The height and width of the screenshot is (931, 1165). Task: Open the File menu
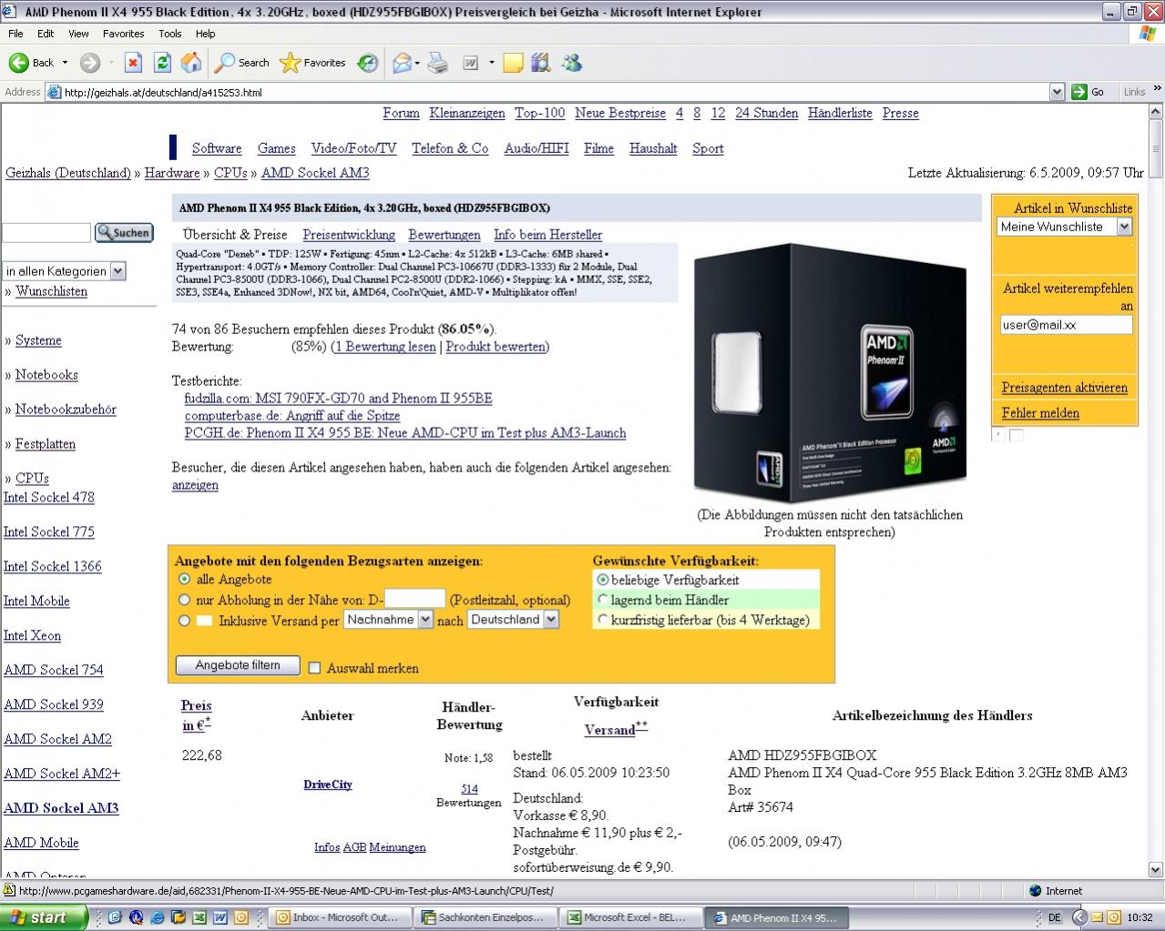(x=16, y=34)
